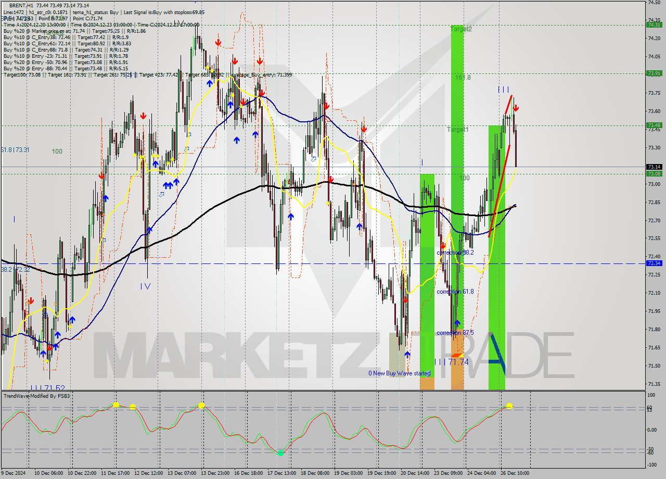The width and height of the screenshot is (666, 479).
Task: Click the '23 Dec 09:00' time label
Action: 448,473
